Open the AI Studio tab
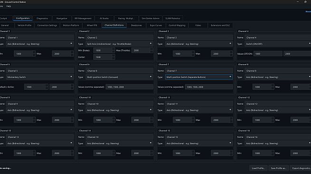This screenshot has width=311, height=174. pyautogui.click(x=104, y=19)
